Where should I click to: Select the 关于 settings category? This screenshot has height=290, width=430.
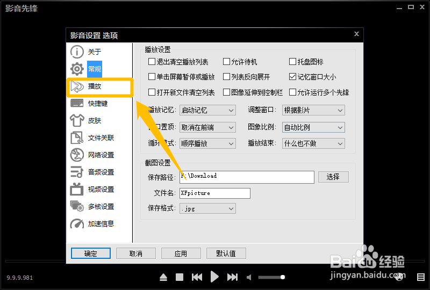tap(95, 52)
